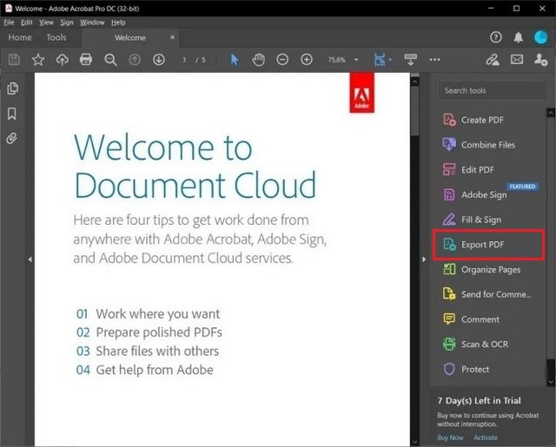The height and width of the screenshot is (447, 556).
Task: Open the Edit menu
Action: [x=27, y=23]
